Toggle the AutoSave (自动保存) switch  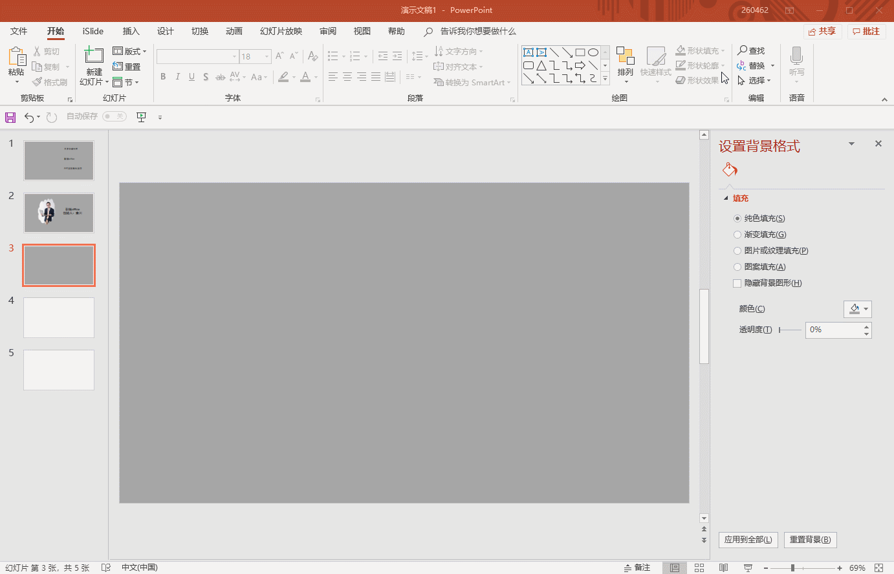point(114,116)
